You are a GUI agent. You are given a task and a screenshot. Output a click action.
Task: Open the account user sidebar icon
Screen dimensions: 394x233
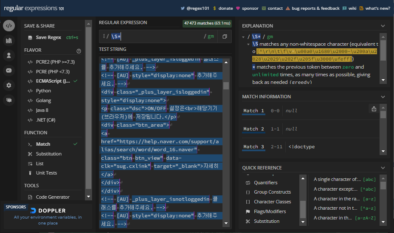[x=9, y=55]
